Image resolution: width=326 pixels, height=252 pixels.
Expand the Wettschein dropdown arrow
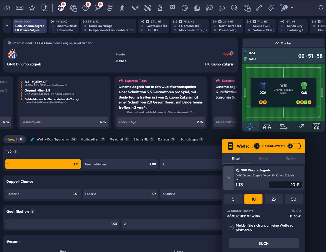coord(263,146)
